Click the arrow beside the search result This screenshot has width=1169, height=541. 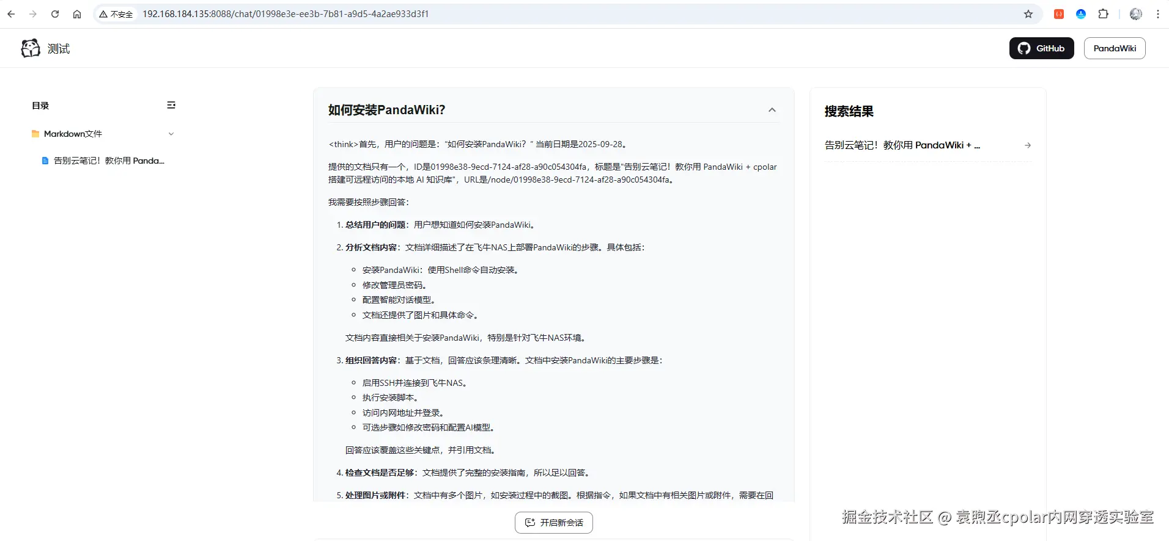(x=1028, y=145)
